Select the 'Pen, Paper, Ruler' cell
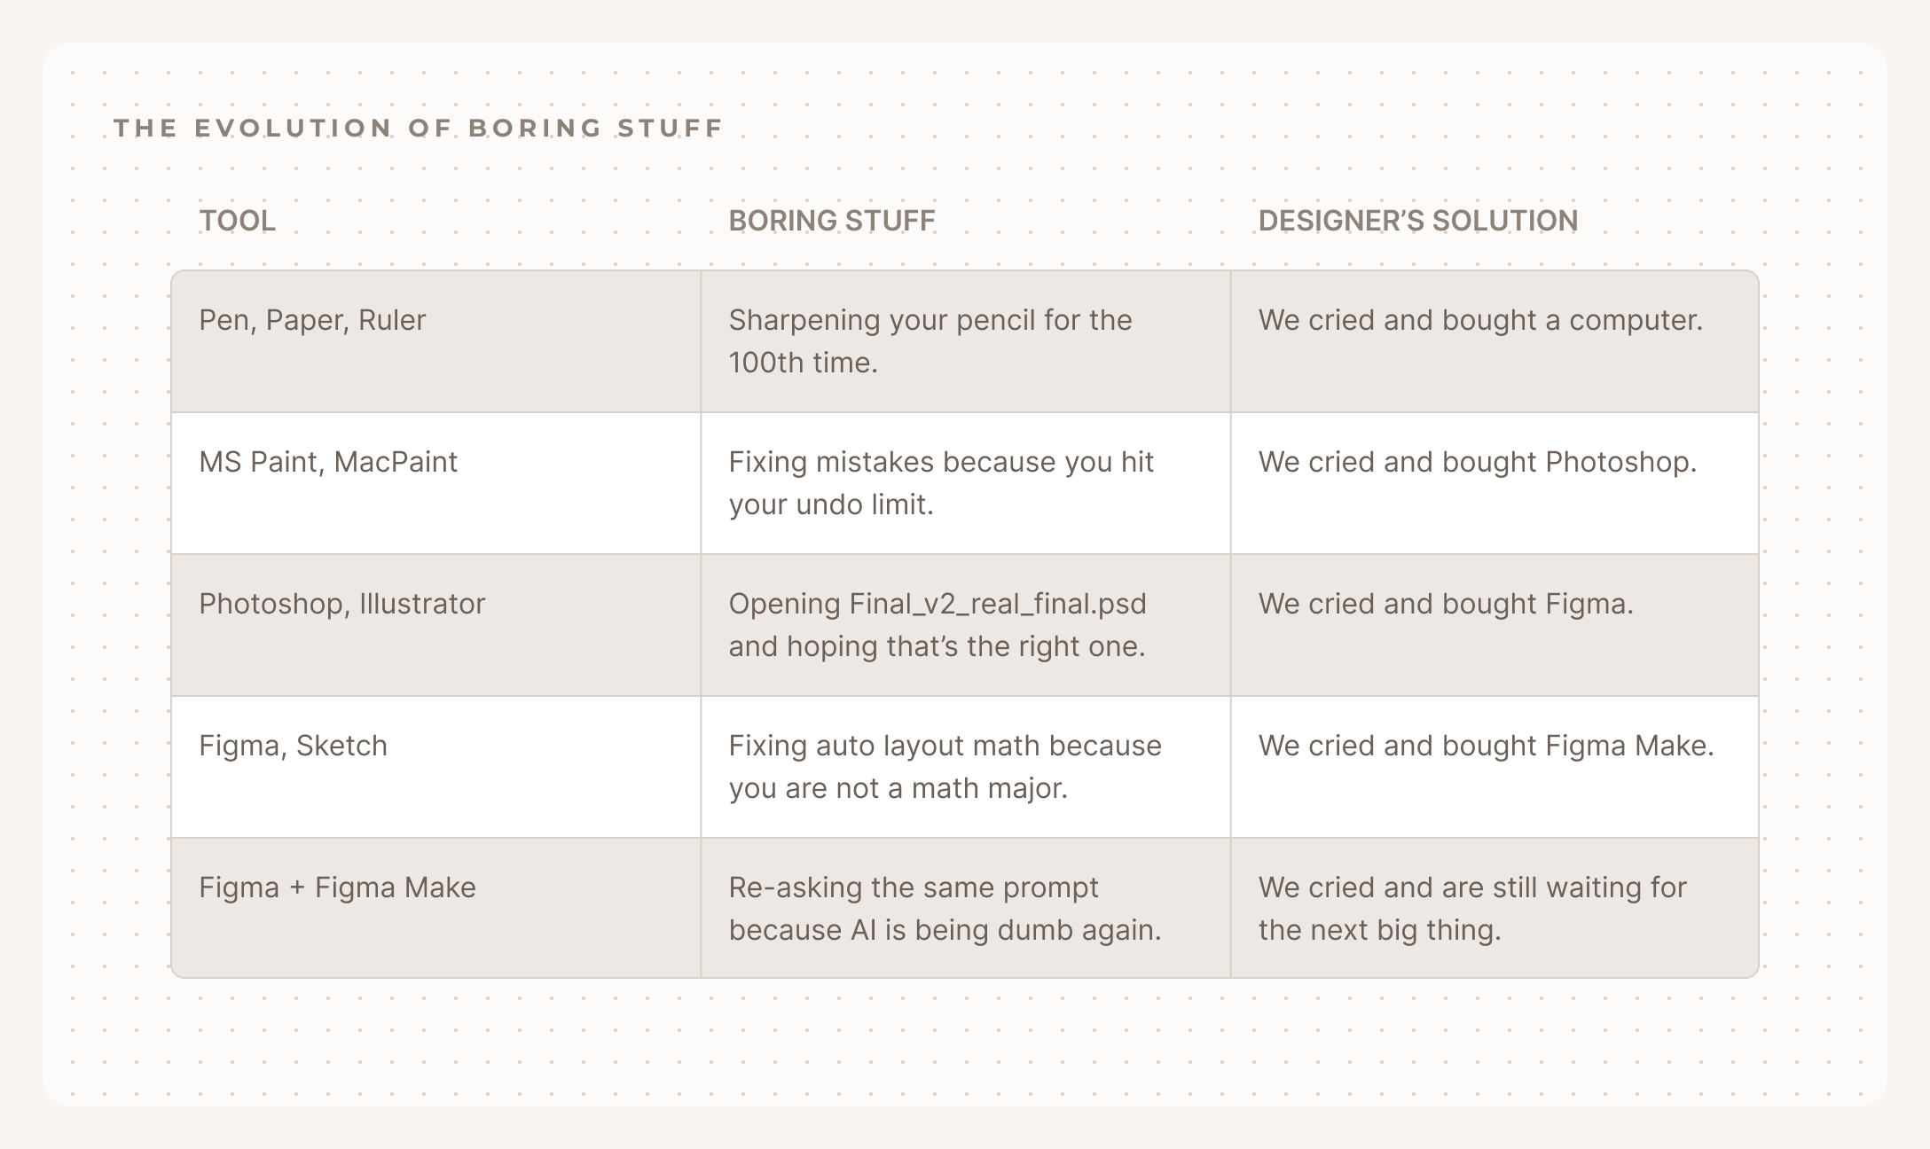This screenshot has height=1149, width=1930. point(312,320)
